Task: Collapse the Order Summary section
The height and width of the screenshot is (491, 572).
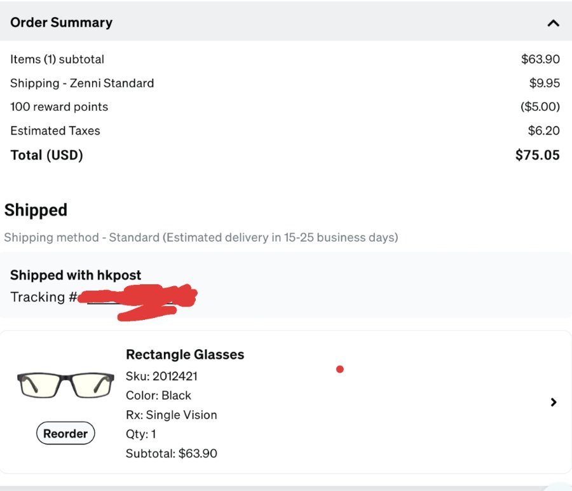Action: pos(553,23)
